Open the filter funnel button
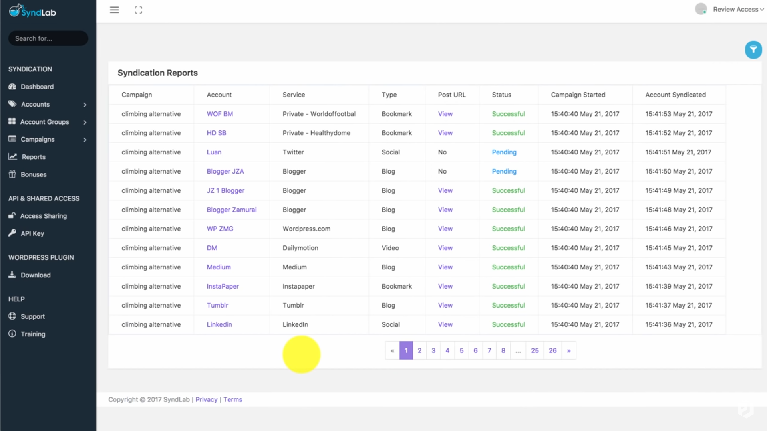This screenshot has width=767, height=431. coord(753,50)
